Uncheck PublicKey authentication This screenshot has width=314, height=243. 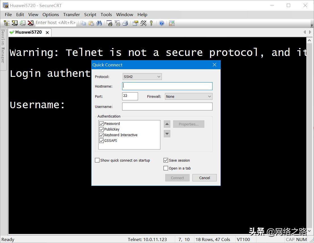pyautogui.click(x=101, y=129)
